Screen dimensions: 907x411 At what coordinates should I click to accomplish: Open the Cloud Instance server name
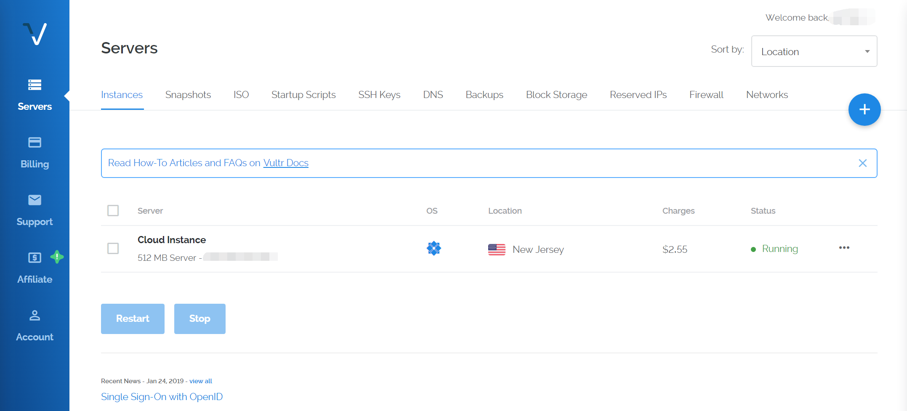tap(172, 240)
